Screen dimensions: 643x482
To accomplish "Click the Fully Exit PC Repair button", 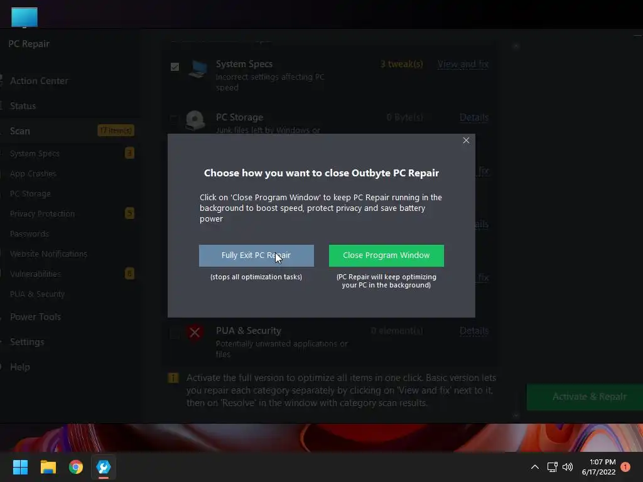I will click(x=256, y=256).
